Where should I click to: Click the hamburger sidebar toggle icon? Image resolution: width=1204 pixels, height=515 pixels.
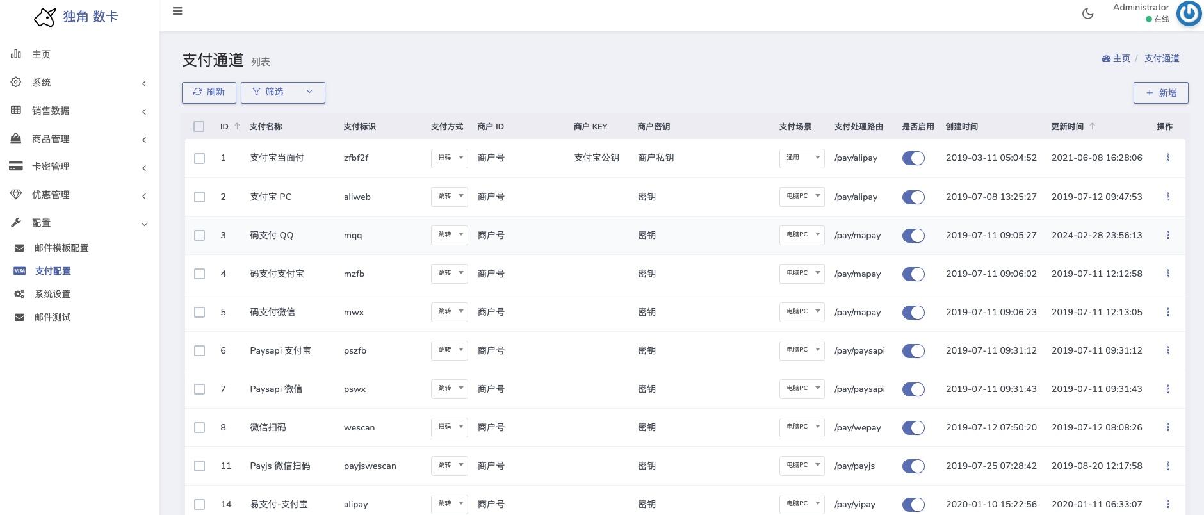177,11
